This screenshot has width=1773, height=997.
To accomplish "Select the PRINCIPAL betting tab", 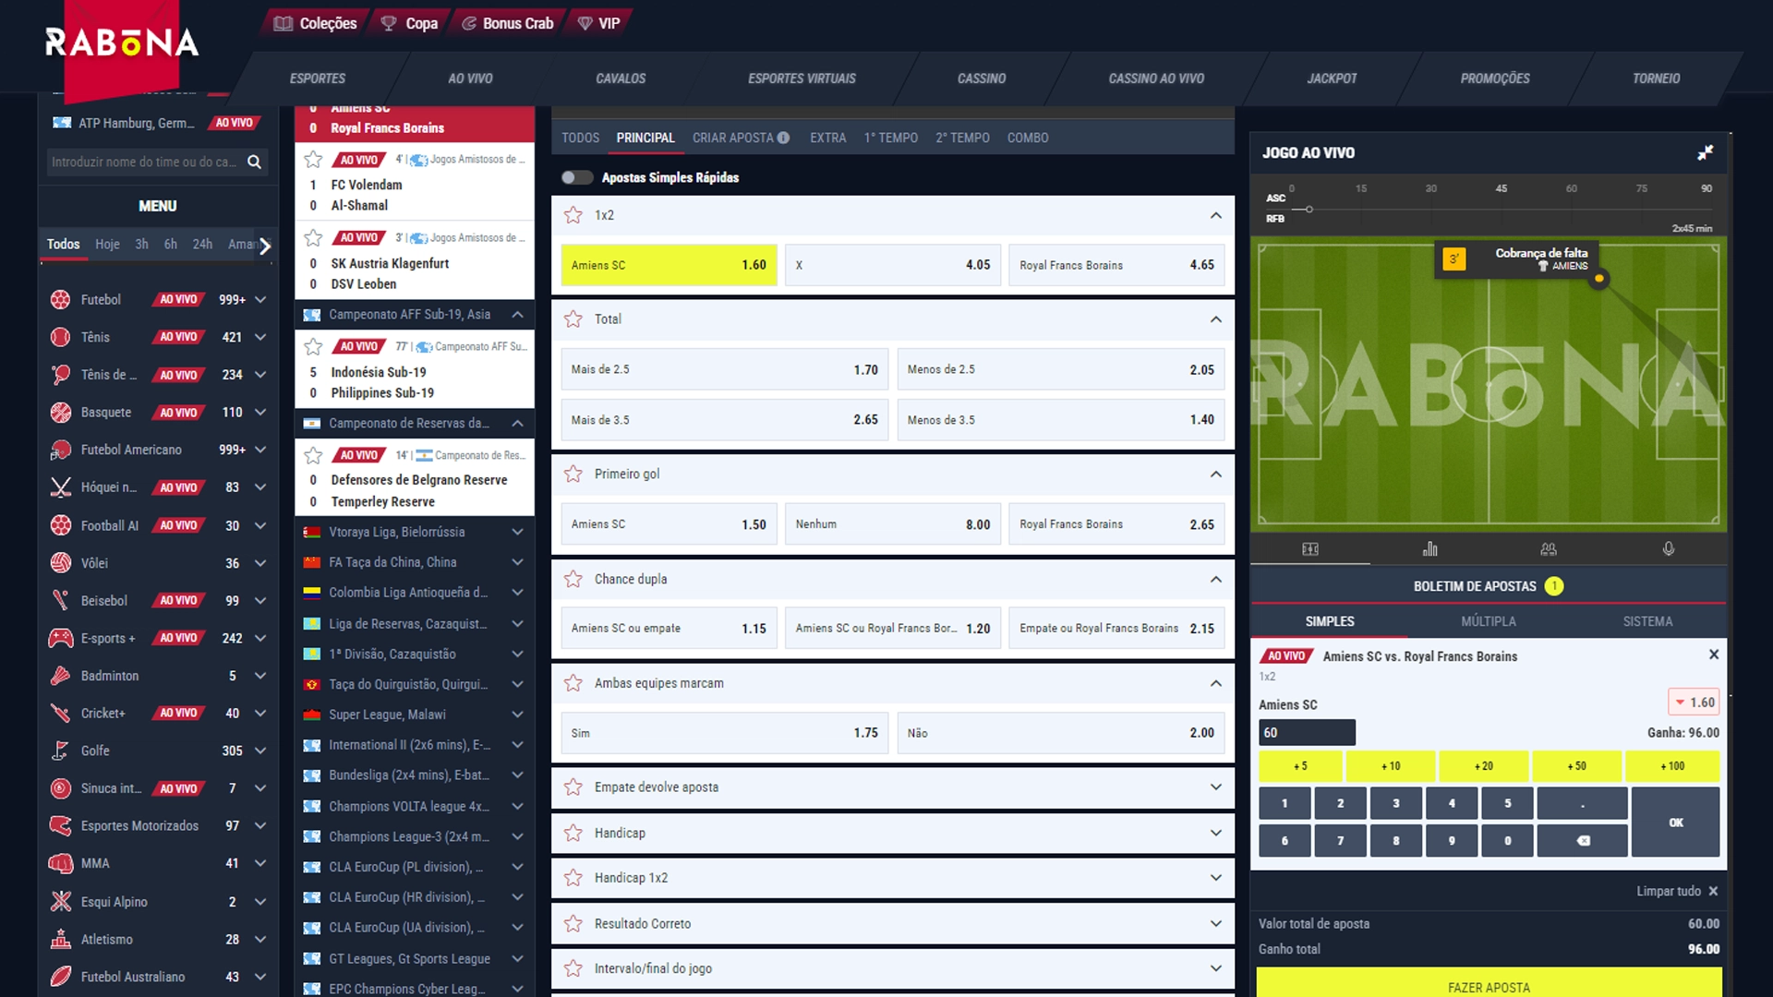I will tap(645, 137).
